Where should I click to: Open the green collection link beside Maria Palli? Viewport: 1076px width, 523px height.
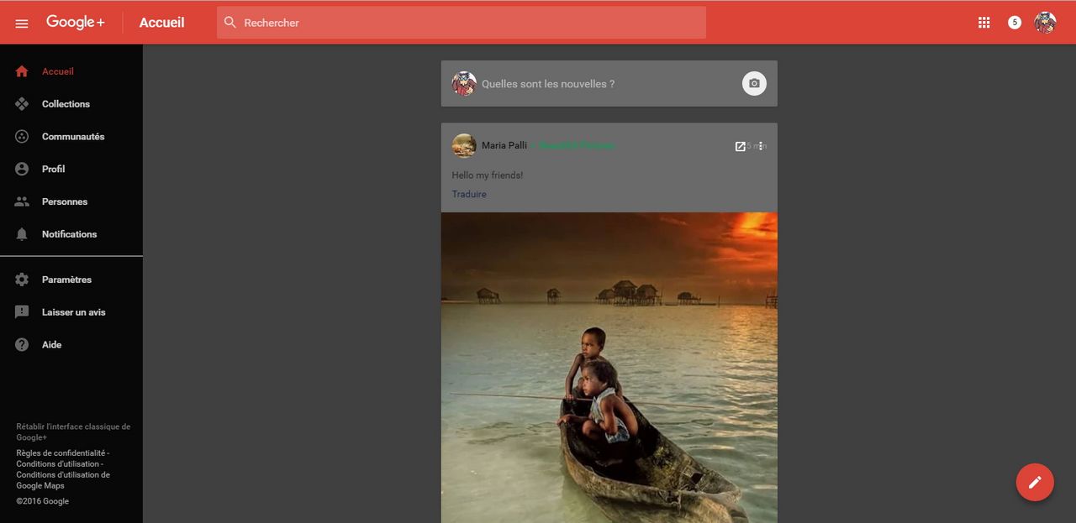coord(577,145)
